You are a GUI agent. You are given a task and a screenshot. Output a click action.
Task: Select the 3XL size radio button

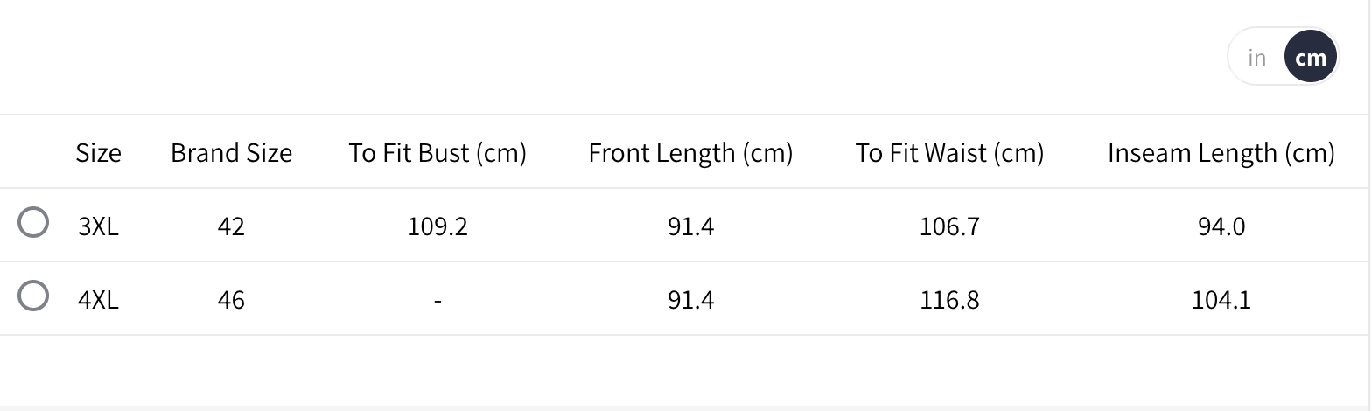tap(33, 223)
